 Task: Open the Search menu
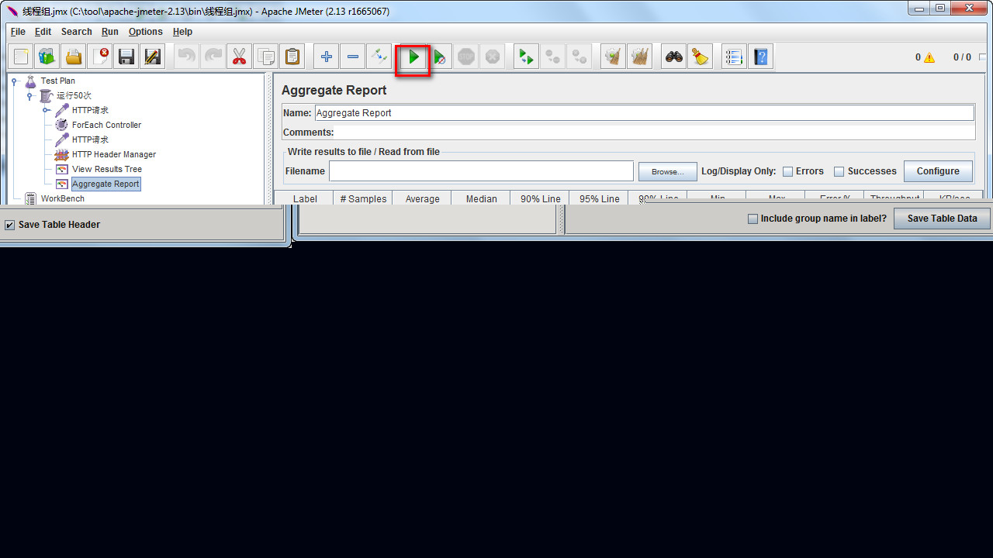(x=77, y=32)
